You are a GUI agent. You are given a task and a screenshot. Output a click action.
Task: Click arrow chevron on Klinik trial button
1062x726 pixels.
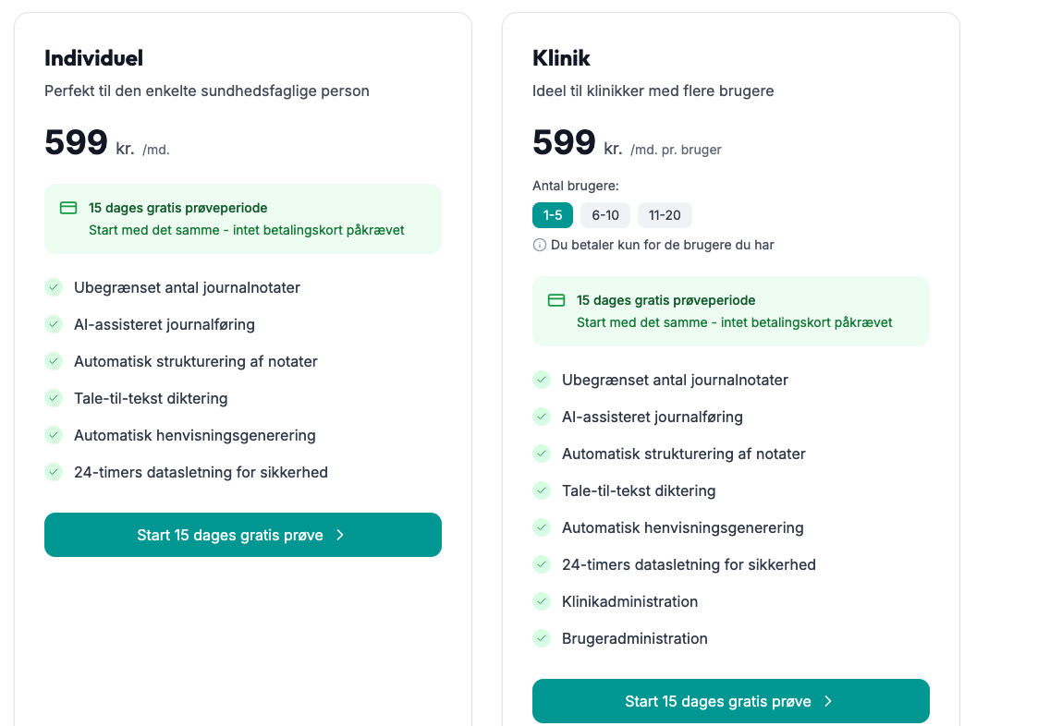click(828, 701)
